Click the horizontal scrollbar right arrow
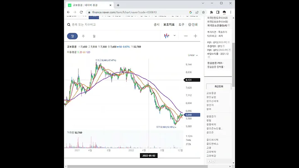Image resolution: width=299 pixels, height=168 pixels. tap(230, 166)
